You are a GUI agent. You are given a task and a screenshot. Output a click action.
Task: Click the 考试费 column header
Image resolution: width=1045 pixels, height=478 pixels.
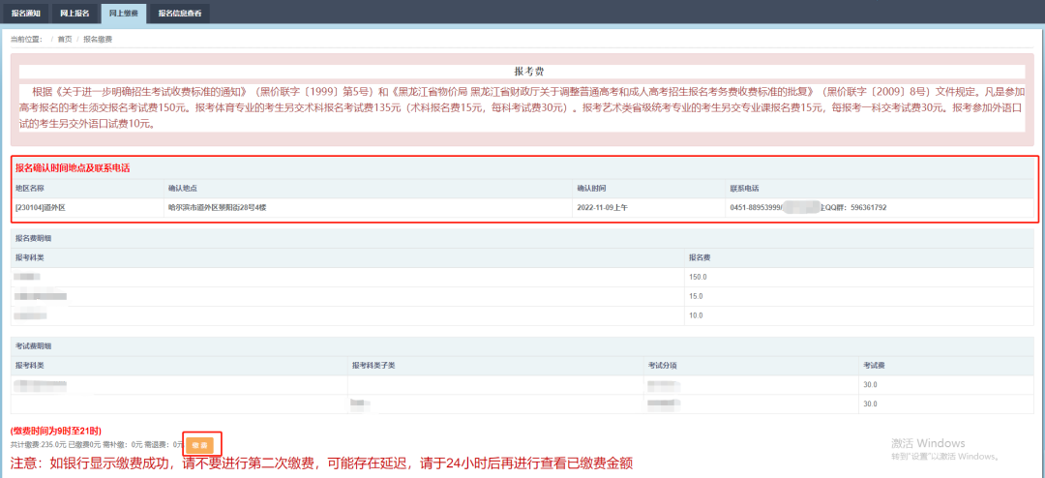tap(875, 366)
